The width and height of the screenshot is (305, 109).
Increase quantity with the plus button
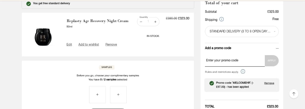tap(155, 22)
